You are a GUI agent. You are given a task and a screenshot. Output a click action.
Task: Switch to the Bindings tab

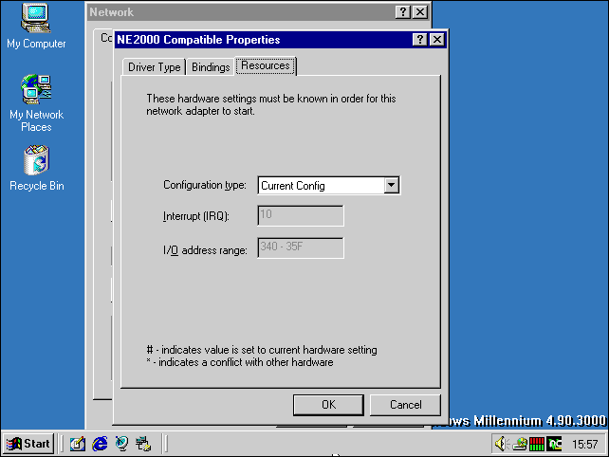[211, 66]
